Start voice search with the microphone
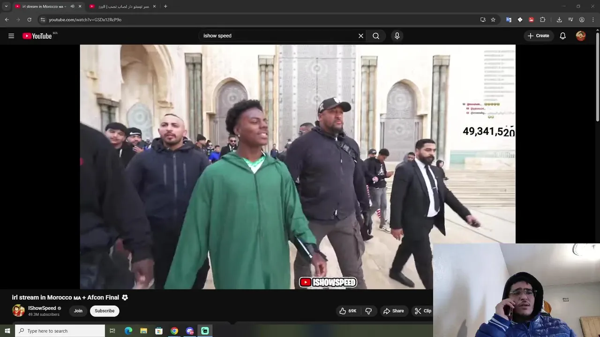Image resolution: width=600 pixels, height=337 pixels. tap(397, 36)
